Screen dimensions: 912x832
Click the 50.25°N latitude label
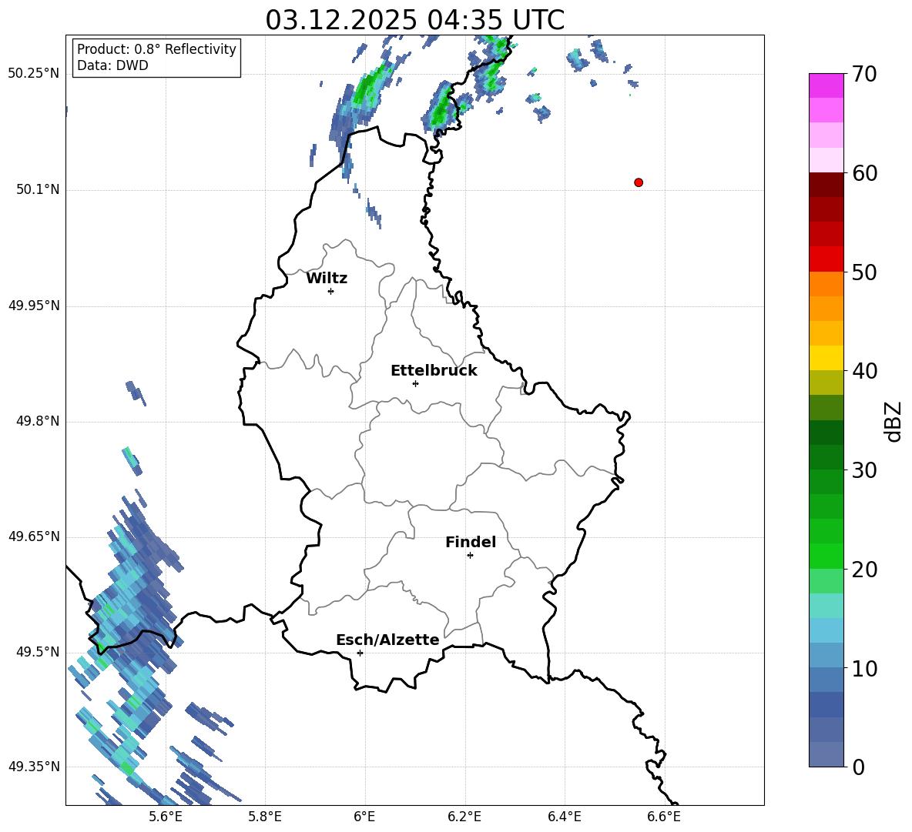(x=34, y=74)
